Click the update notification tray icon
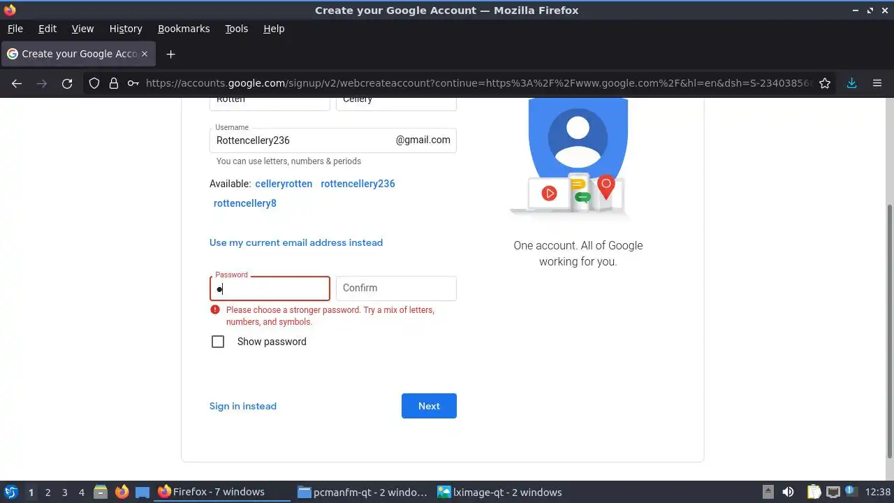 tap(851, 492)
